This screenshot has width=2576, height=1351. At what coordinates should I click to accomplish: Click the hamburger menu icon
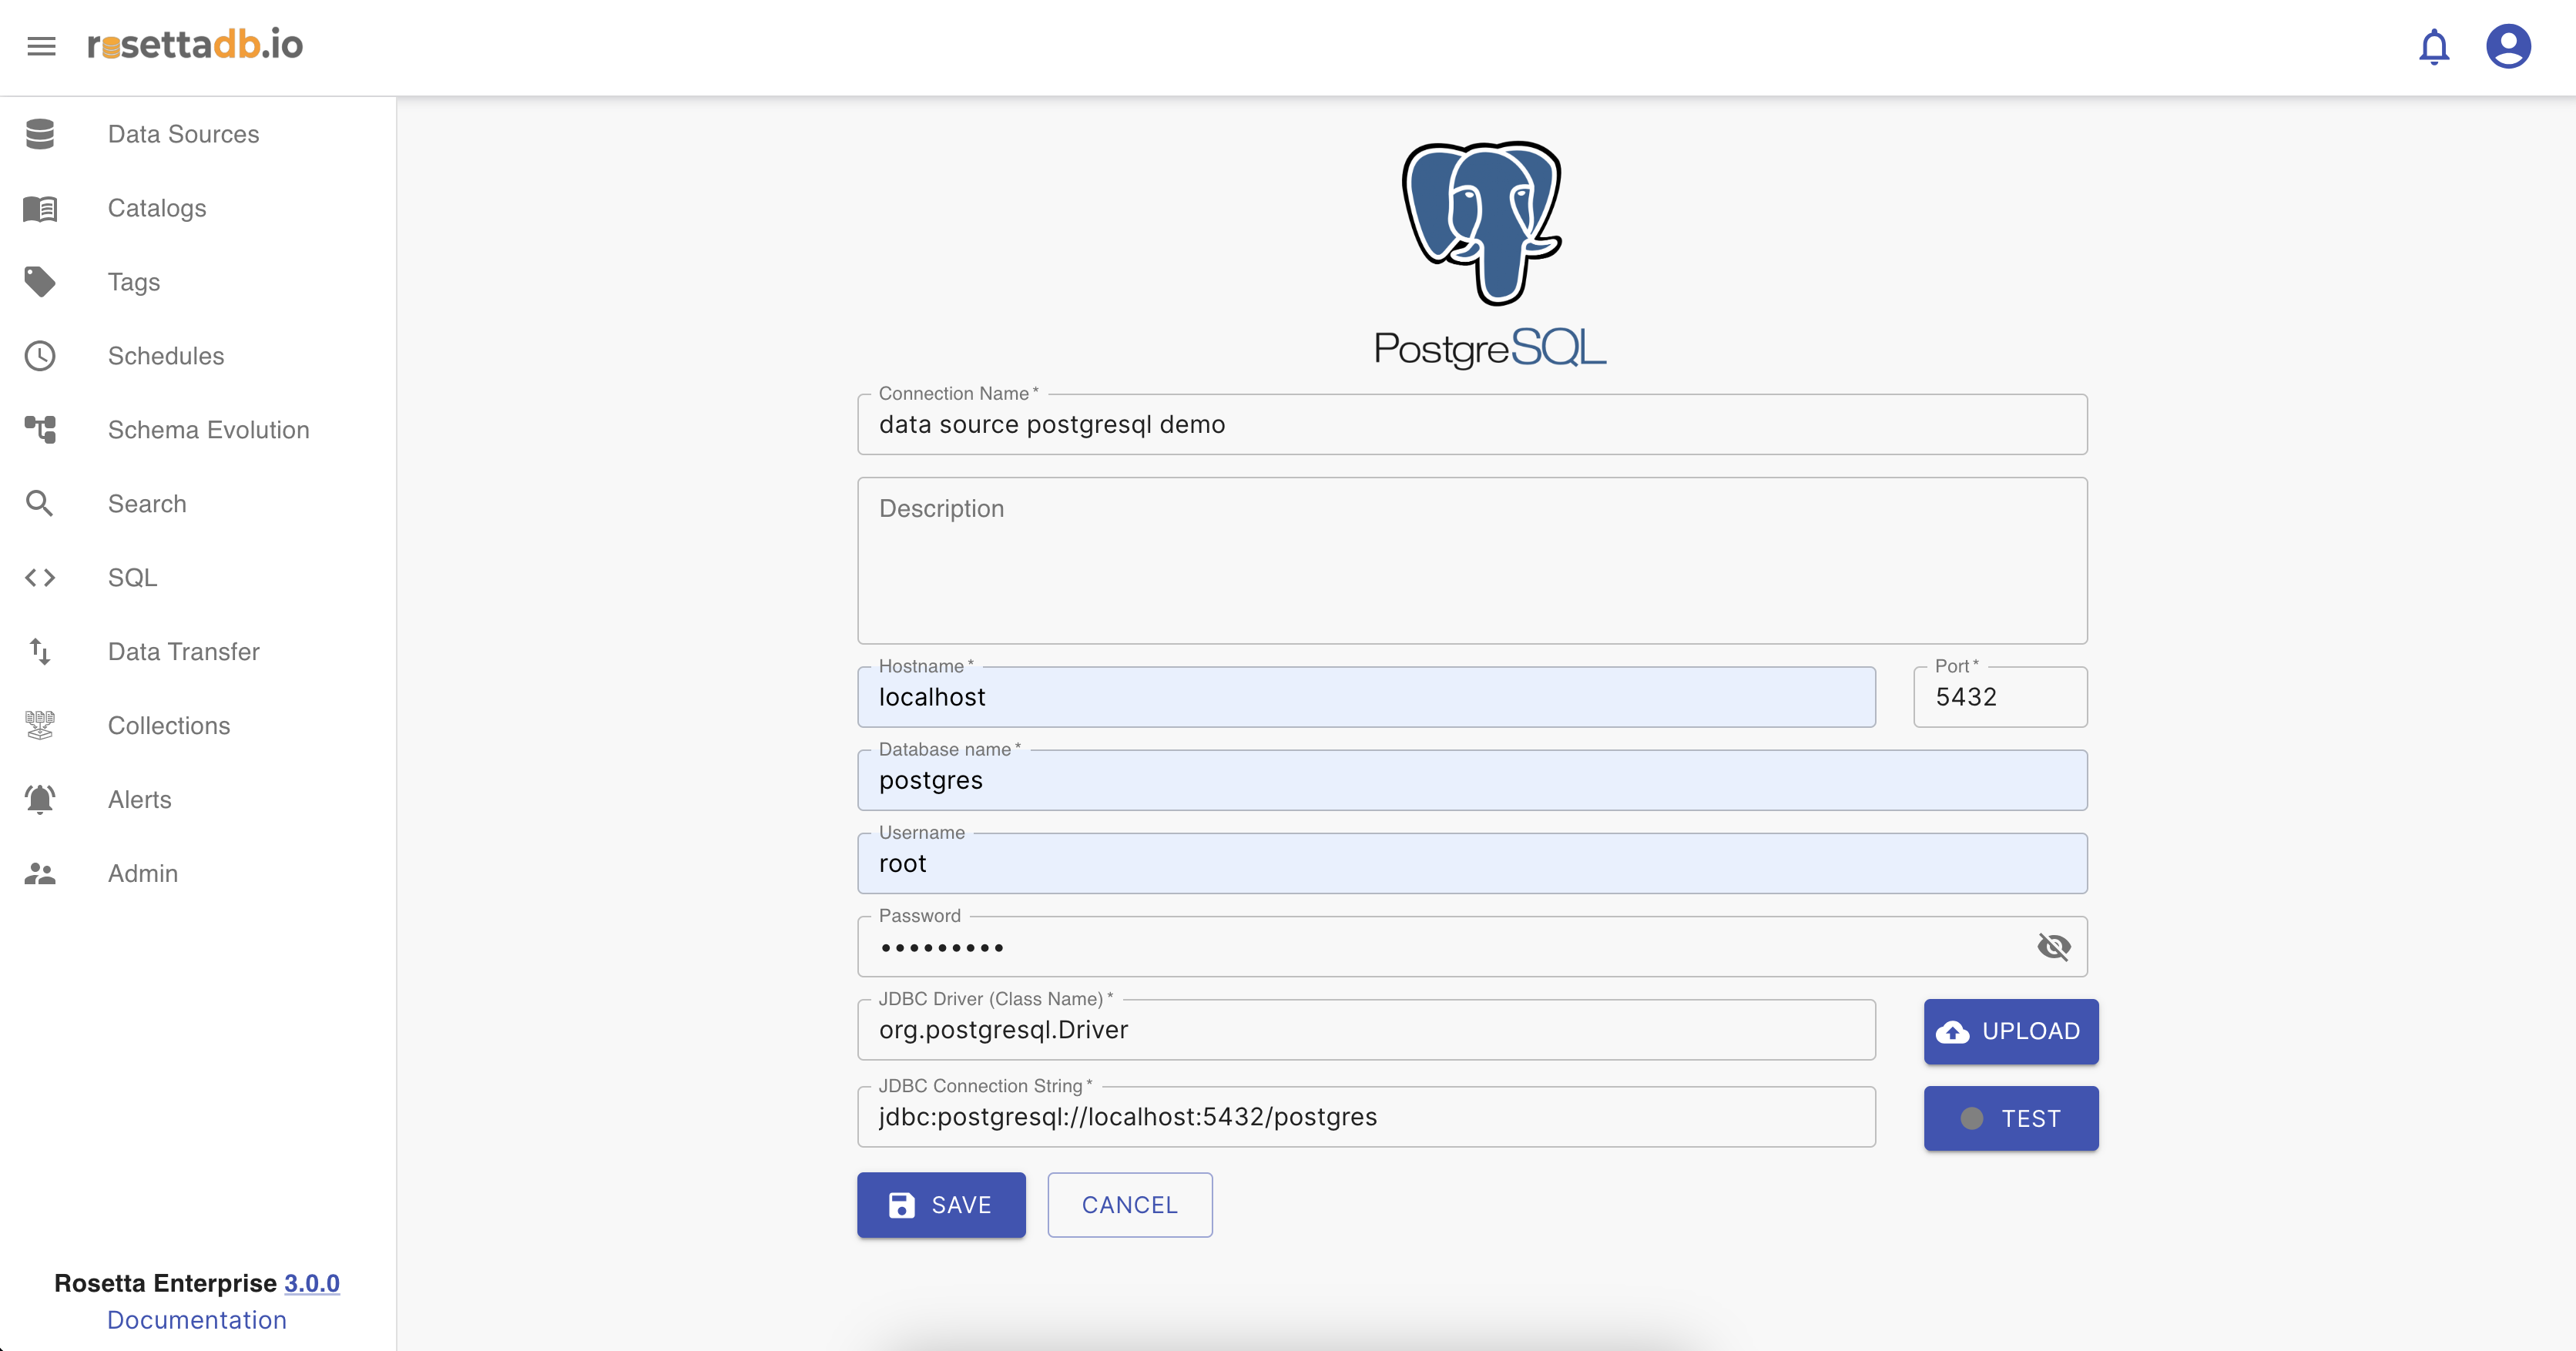point(41,46)
